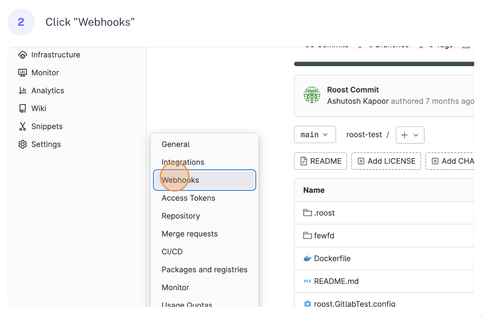Open Analytics via its chart icon
The height and width of the screenshot is (316, 483).
(x=22, y=91)
